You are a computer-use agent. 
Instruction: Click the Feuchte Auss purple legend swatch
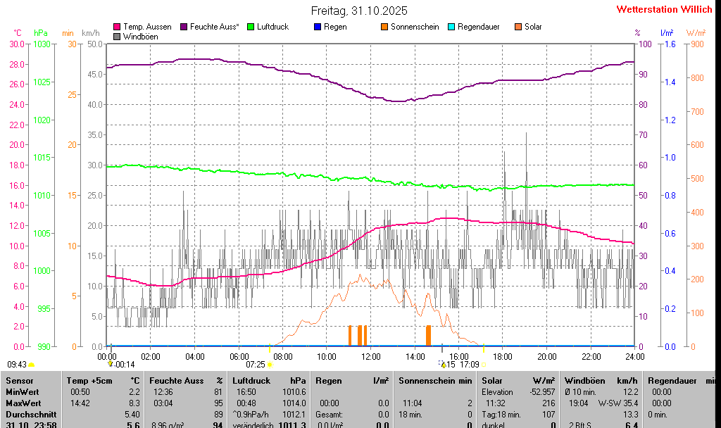184,27
